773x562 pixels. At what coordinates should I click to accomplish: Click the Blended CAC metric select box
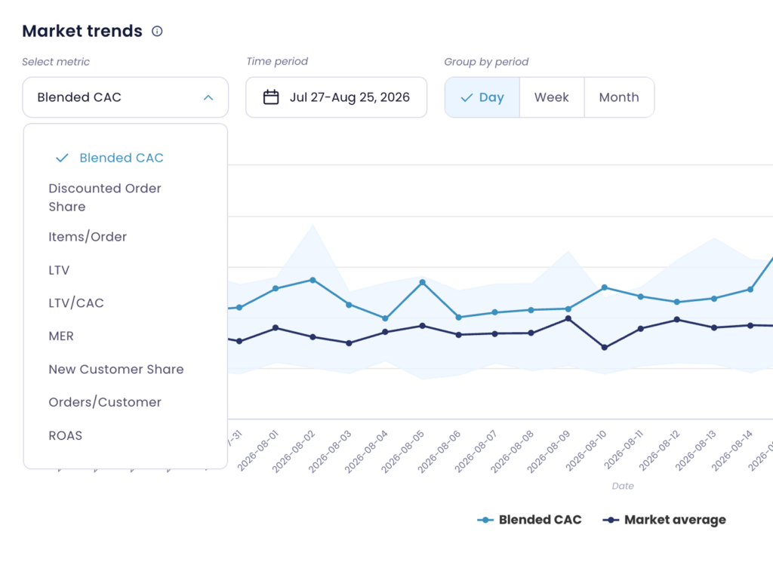pyautogui.click(x=125, y=97)
